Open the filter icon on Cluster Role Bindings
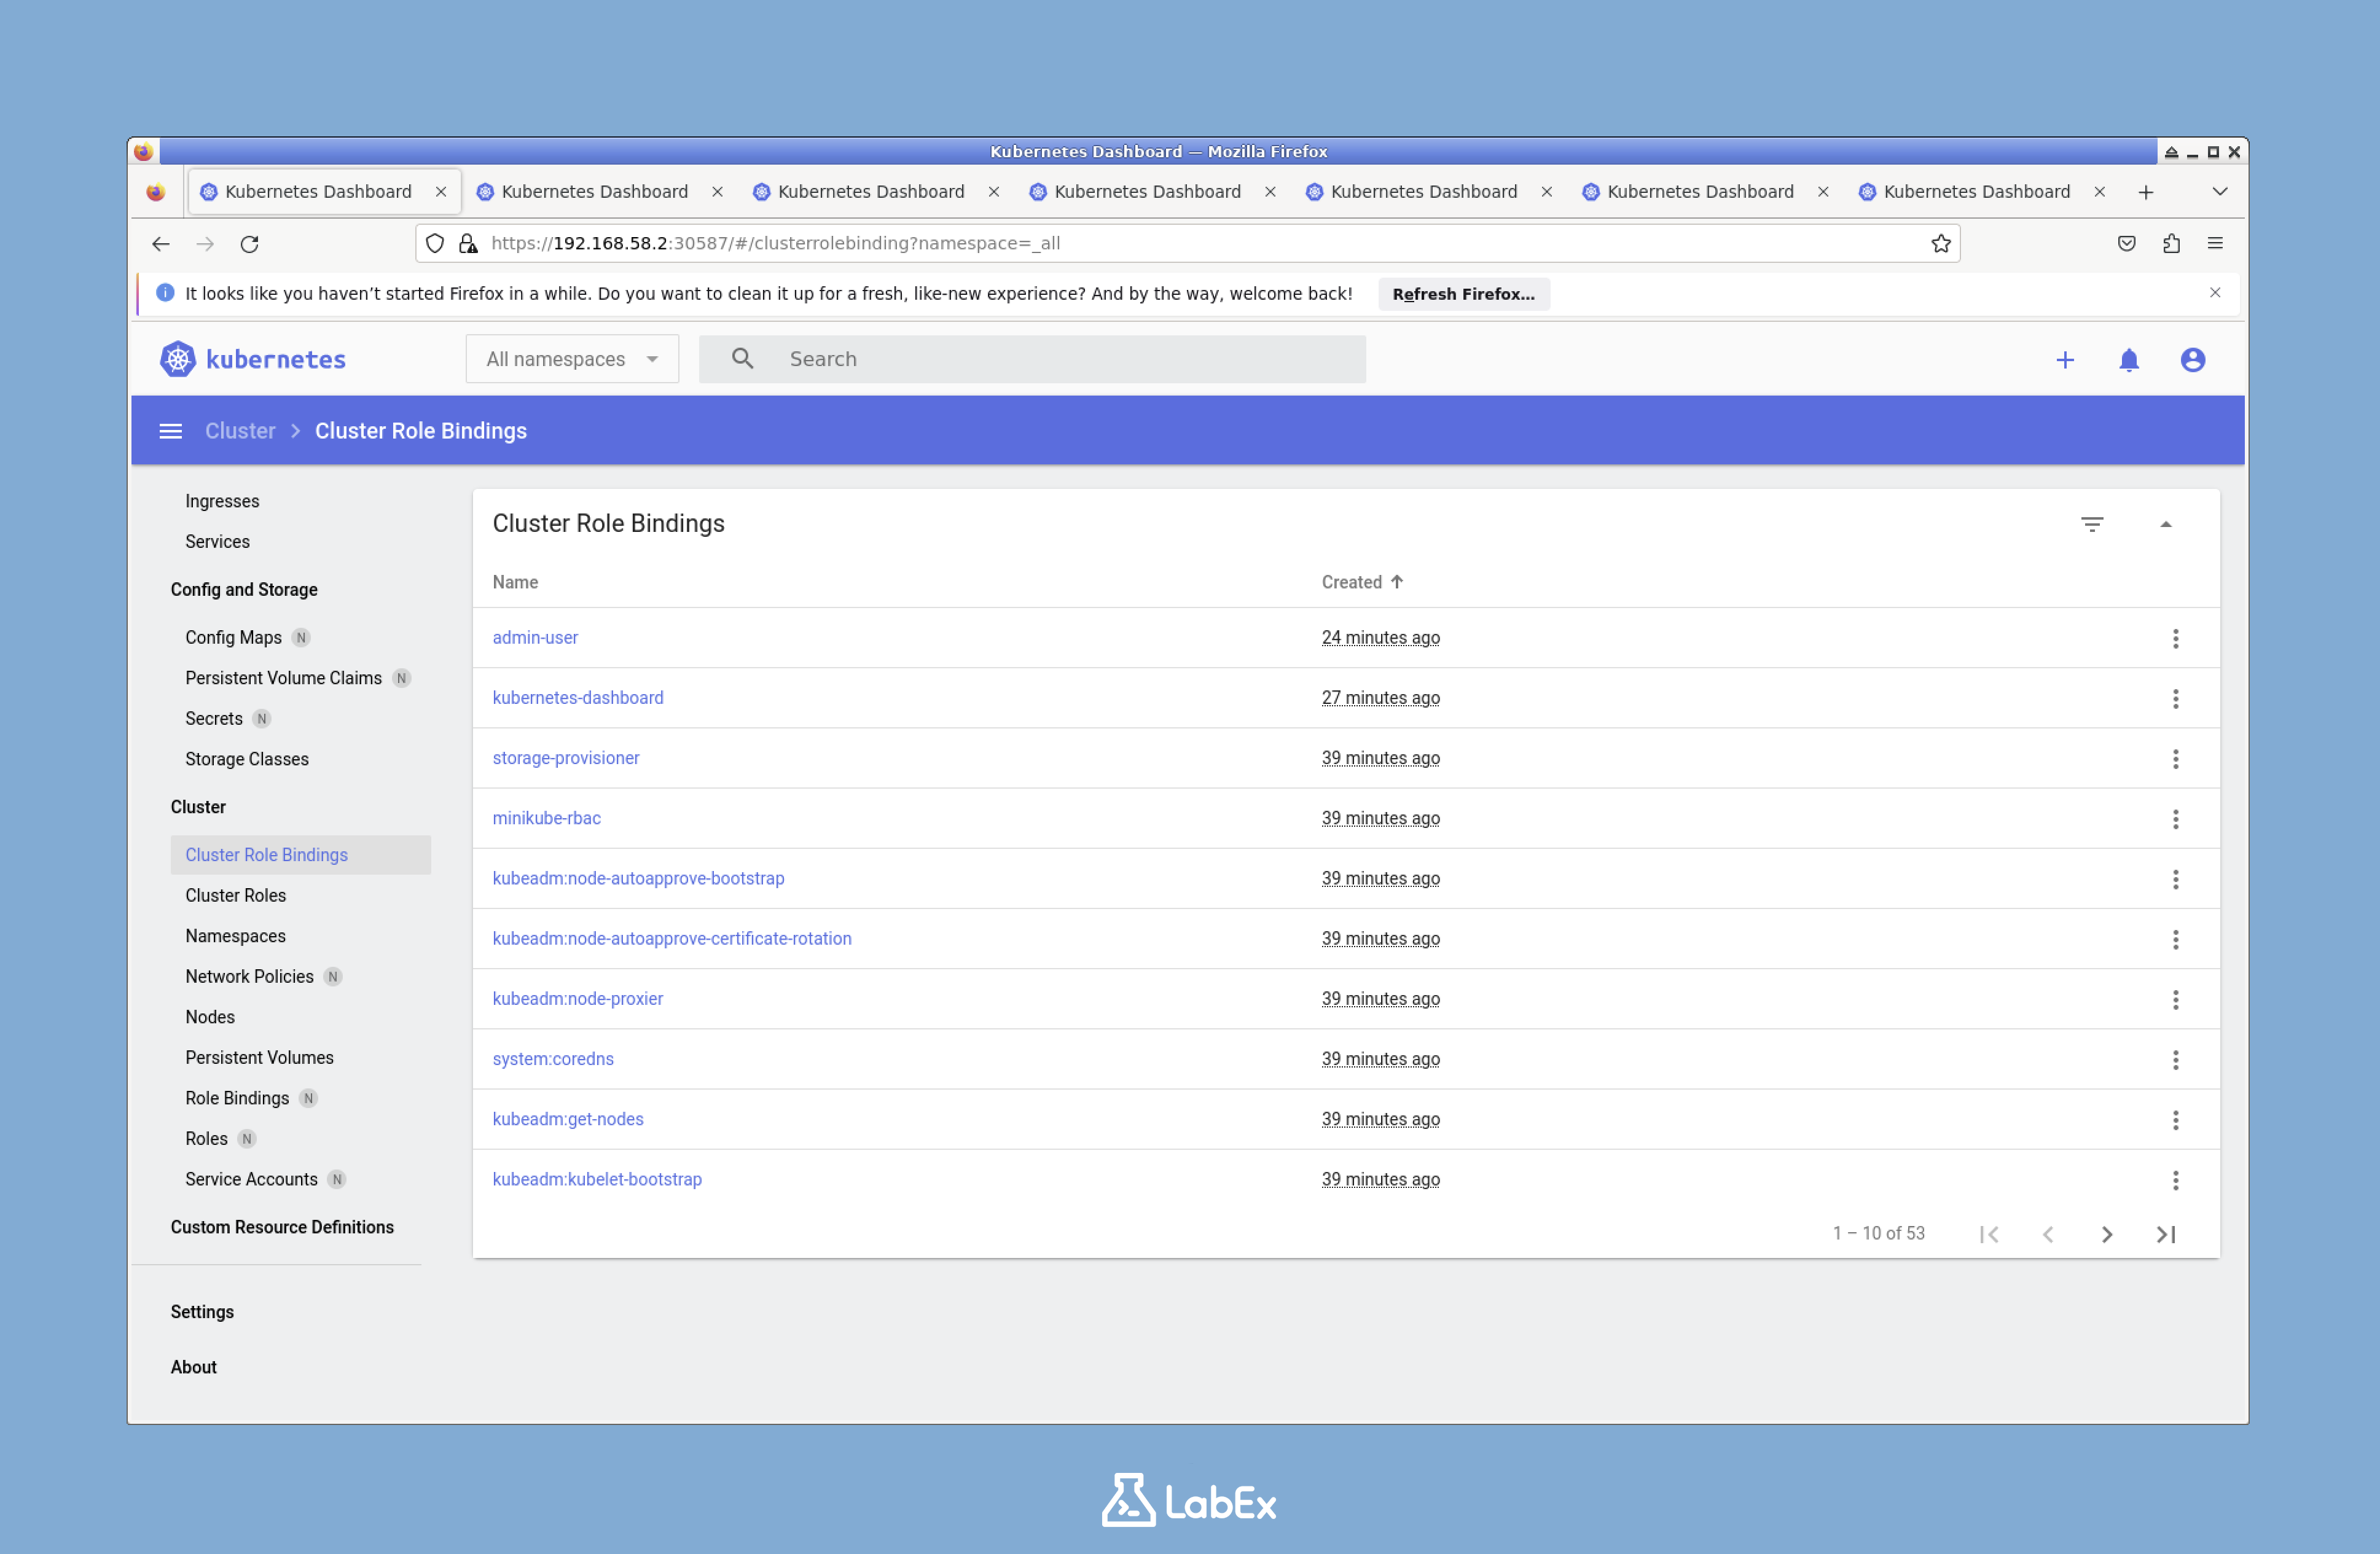The width and height of the screenshot is (2380, 1554). tap(2093, 523)
